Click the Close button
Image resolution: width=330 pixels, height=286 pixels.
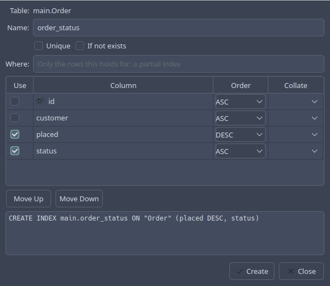301,271
